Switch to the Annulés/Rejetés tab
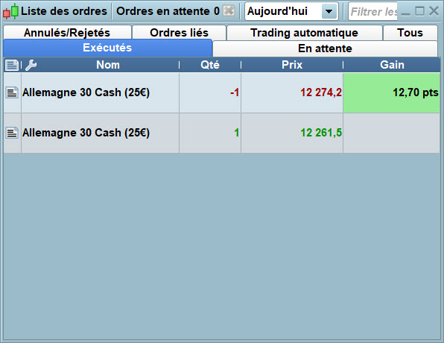 (67, 33)
